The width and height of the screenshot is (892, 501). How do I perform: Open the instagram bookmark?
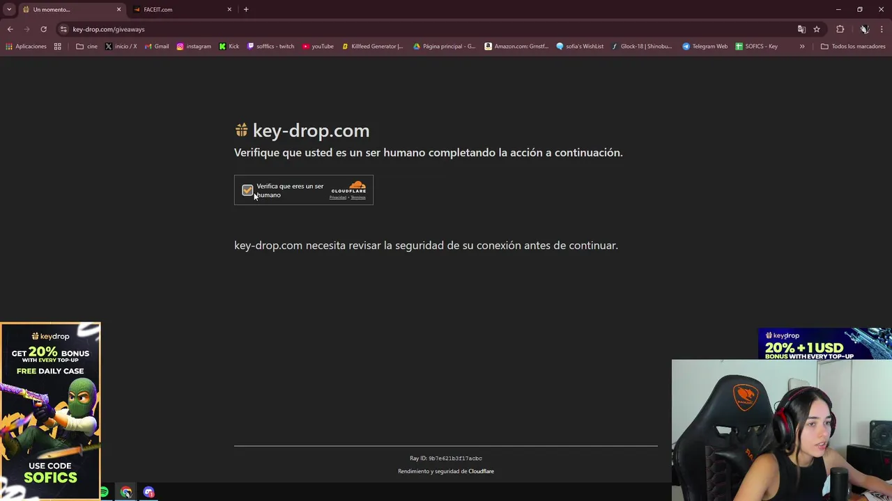[194, 47]
